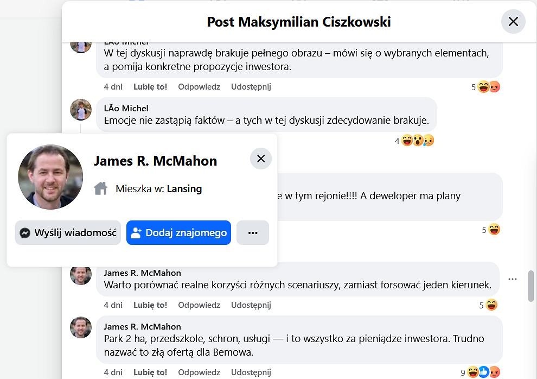Click LÃo Michel avatar beside 'Emocje' comment
Image resolution: width=537 pixels, height=379 pixels.
tap(81, 110)
